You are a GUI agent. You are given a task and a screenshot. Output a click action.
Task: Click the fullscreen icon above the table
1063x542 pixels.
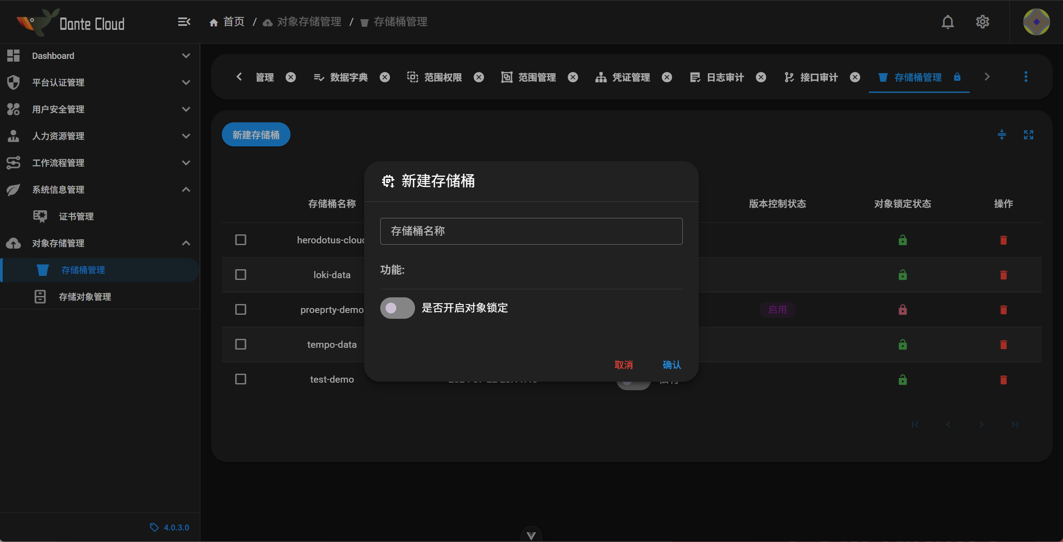[x=1030, y=134]
